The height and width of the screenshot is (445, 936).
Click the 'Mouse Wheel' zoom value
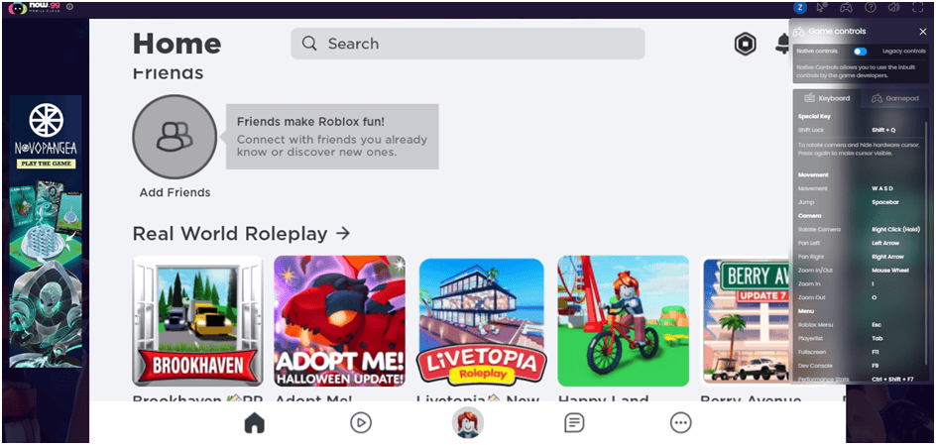click(890, 271)
